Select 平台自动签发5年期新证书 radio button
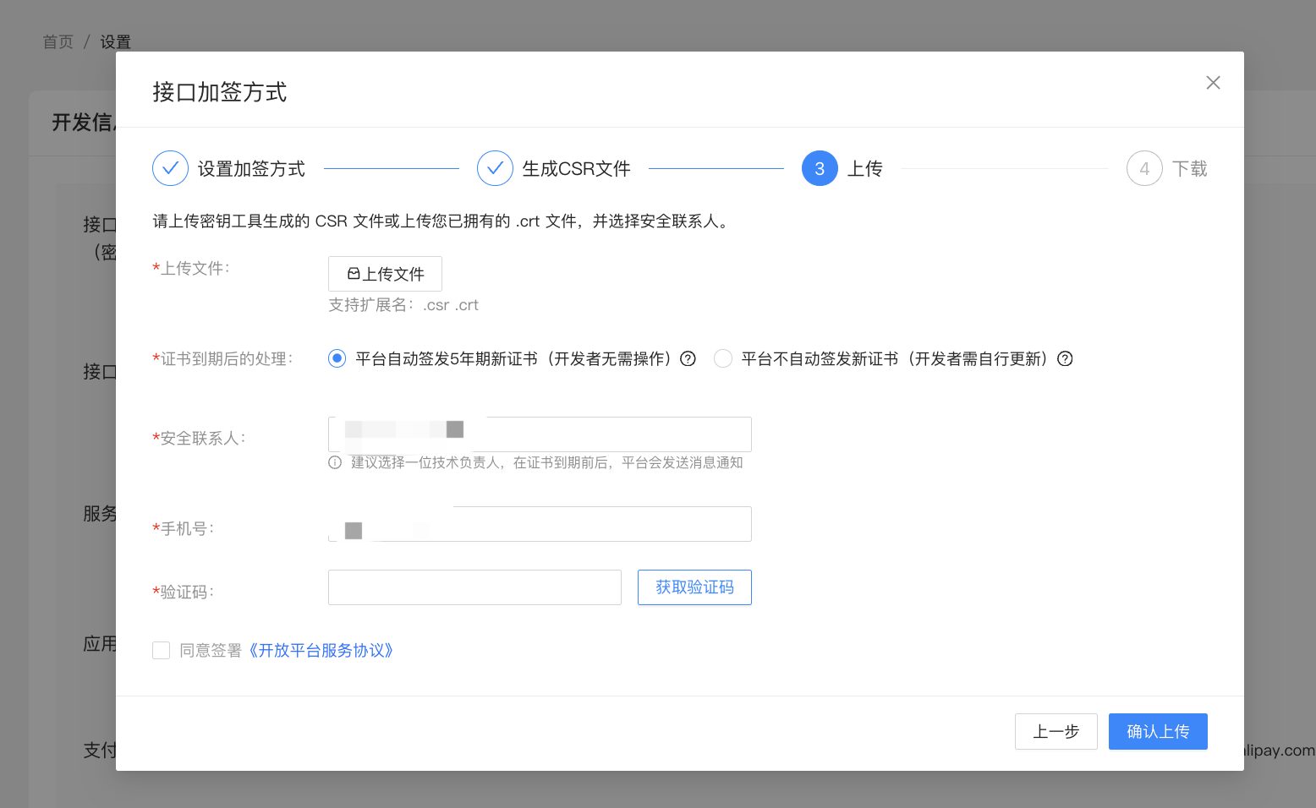Viewport: 1316px width, 808px height. 337,359
